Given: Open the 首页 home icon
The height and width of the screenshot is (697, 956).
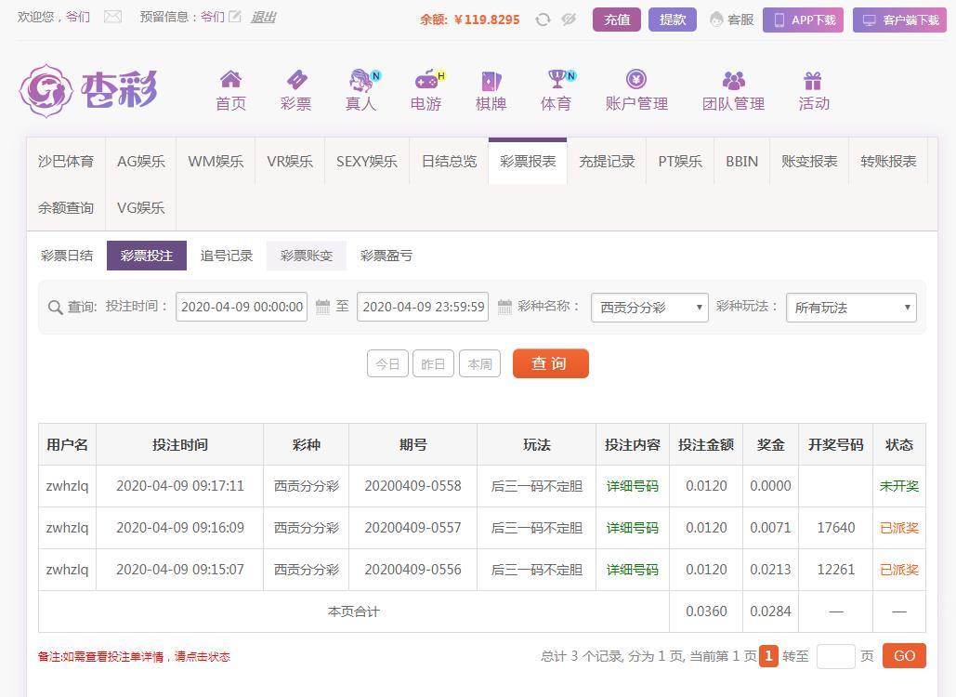Looking at the screenshot, I should coord(230,80).
